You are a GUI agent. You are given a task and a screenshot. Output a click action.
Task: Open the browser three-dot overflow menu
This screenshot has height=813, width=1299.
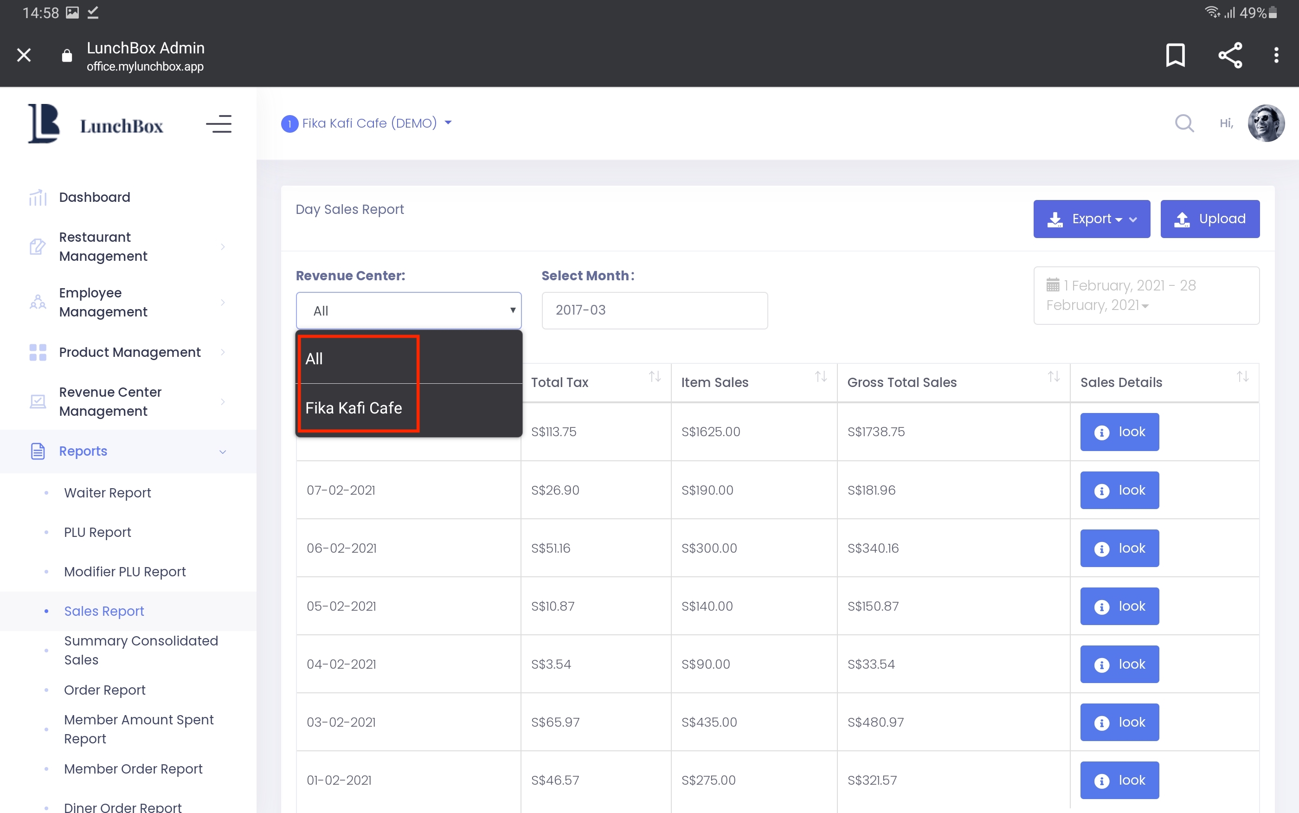click(x=1276, y=55)
